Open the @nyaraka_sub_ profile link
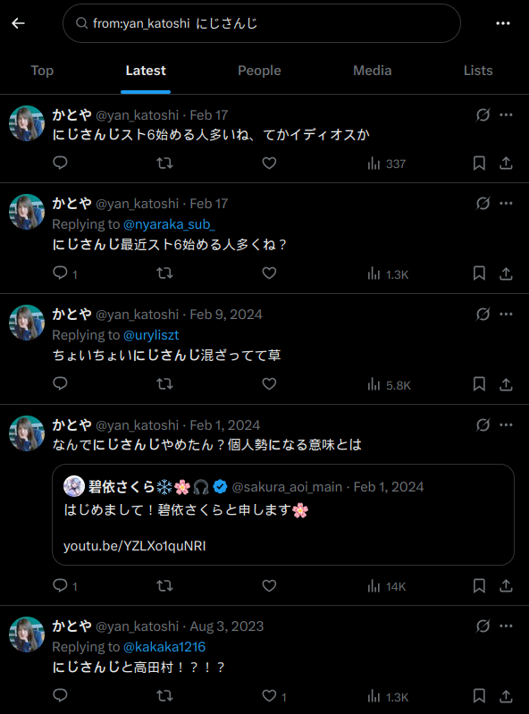 169,224
